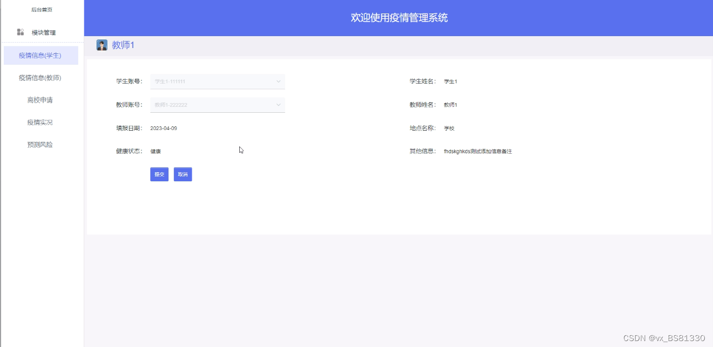The image size is (713, 347).
Task: Open the 学生账号 dropdown
Action: point(218,81)
